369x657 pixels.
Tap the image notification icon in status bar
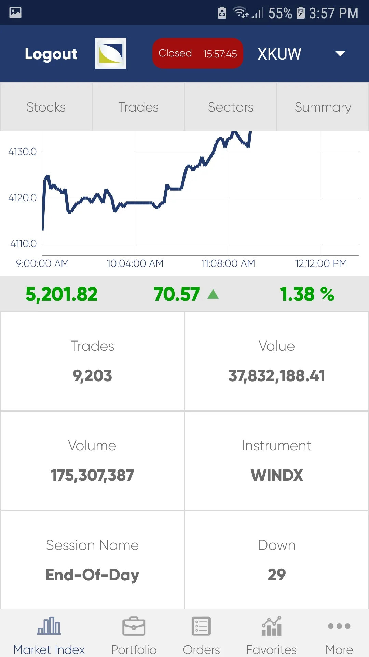15,13
